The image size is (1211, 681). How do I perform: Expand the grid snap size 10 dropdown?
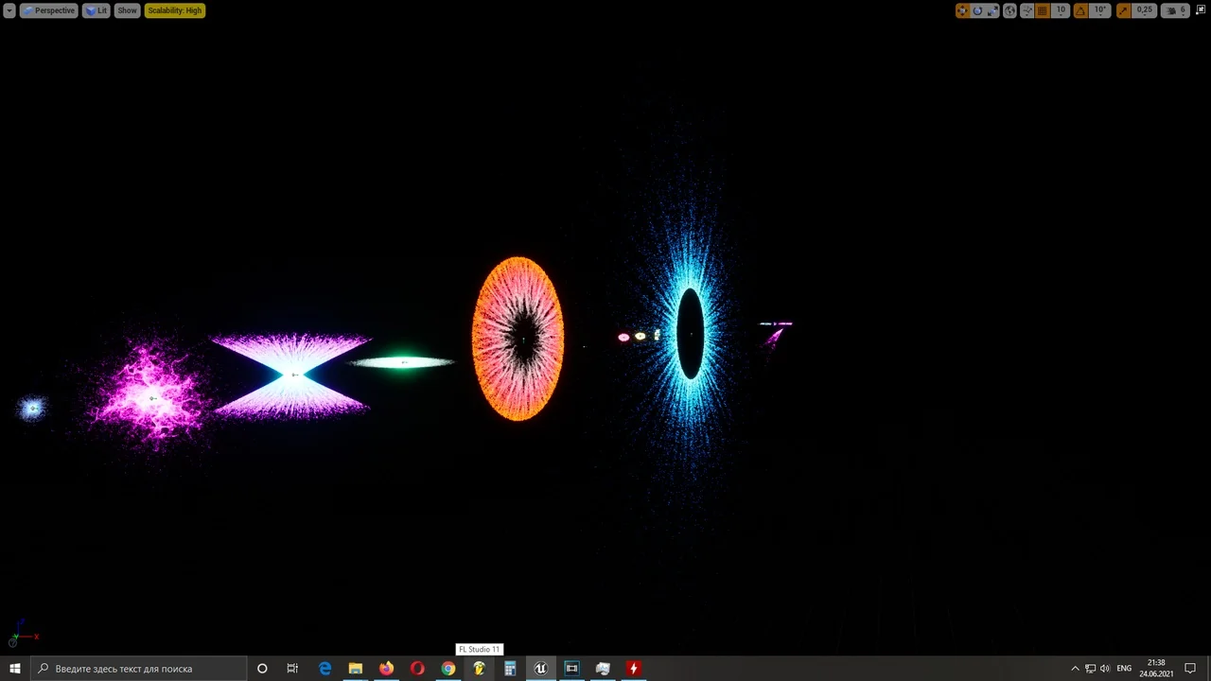point(1061,10)
